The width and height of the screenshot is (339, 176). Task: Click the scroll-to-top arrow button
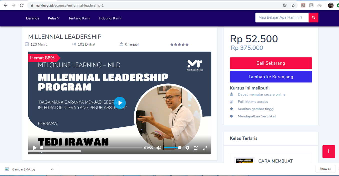point(329,151)
